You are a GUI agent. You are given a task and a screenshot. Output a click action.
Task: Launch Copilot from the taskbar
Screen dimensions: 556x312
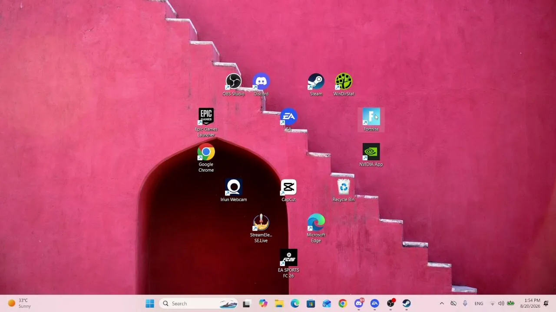coord(263,304)
